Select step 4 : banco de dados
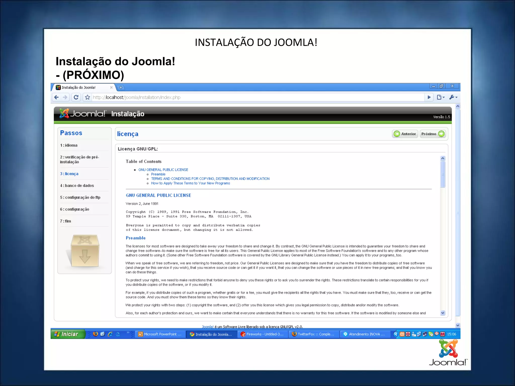Viewport: 515px width, 386px height. (77, 185)
